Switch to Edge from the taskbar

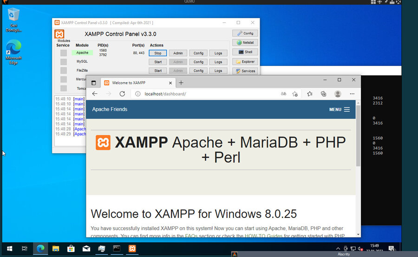[x=40, y=249]
